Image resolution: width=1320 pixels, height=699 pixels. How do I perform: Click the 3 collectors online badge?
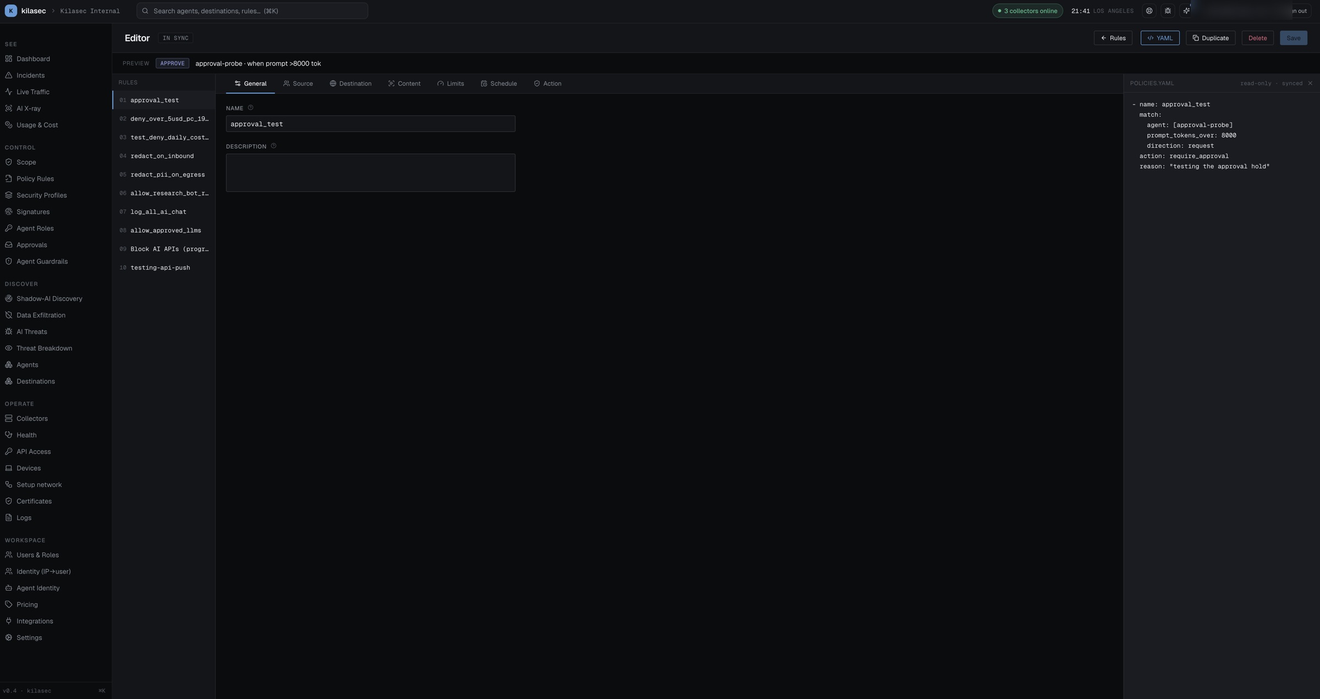tap(1027, 11)
